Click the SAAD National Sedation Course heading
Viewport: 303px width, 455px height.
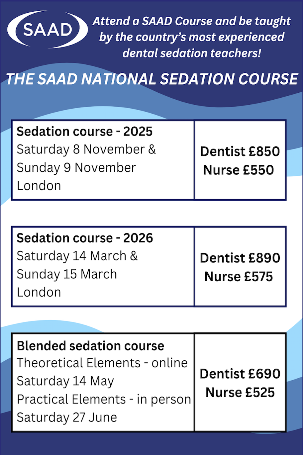pyautogui.click(x=152, y=79)
